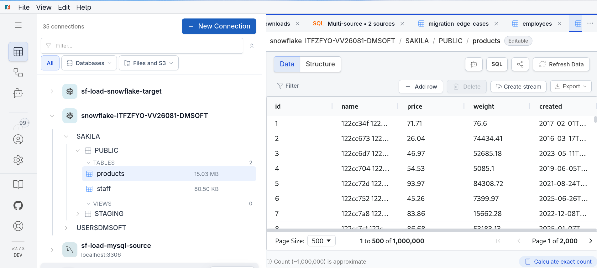Expand the sf-load-snowflake-target connection
The width and height of the screenshot is (597, 268).
52,91
